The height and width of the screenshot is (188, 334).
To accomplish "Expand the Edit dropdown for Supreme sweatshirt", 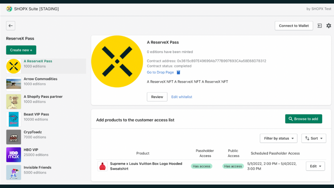I will pyautogui.click(x=315, y=166).
